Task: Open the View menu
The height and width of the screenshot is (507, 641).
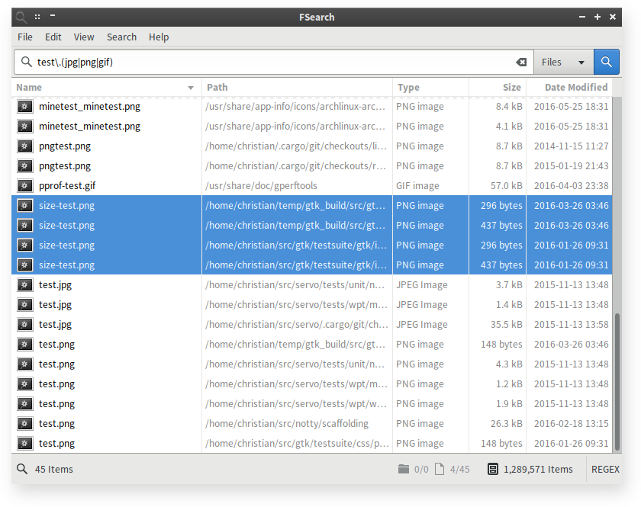Action: coord(84,37)
